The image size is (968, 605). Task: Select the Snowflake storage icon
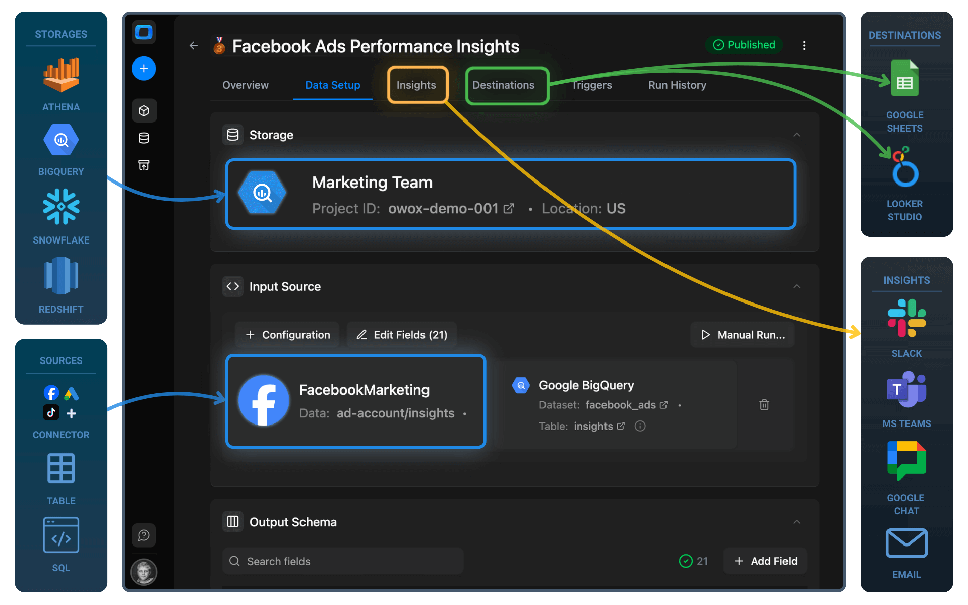click(x=60, y=207)
